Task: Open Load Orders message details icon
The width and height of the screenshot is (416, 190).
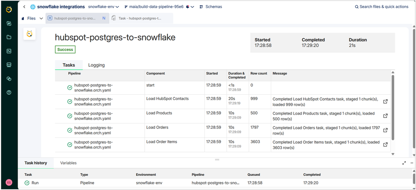Action: click(386, 130)
